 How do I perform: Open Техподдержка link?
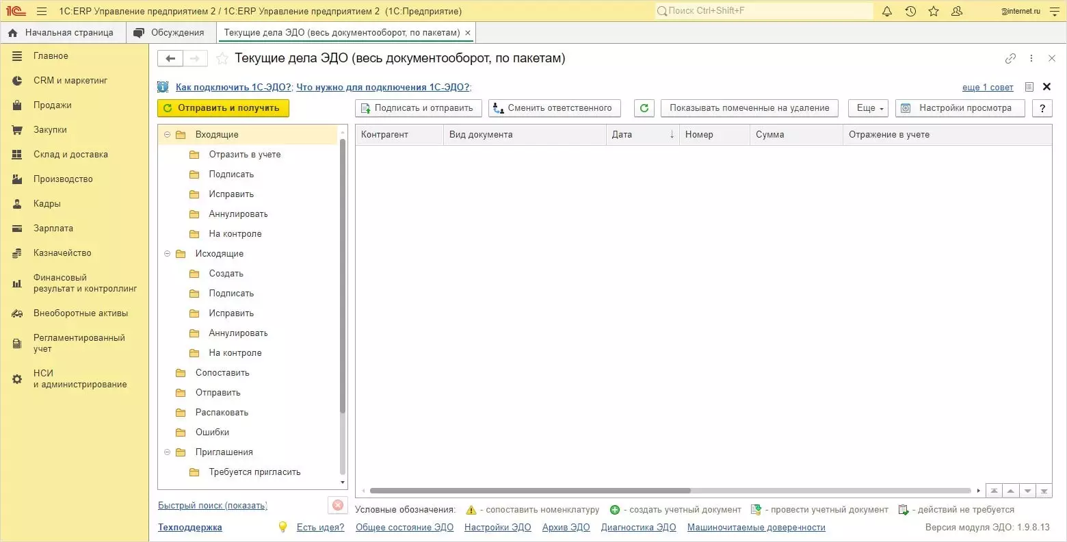pyautogui.click(x=190, y=527)
